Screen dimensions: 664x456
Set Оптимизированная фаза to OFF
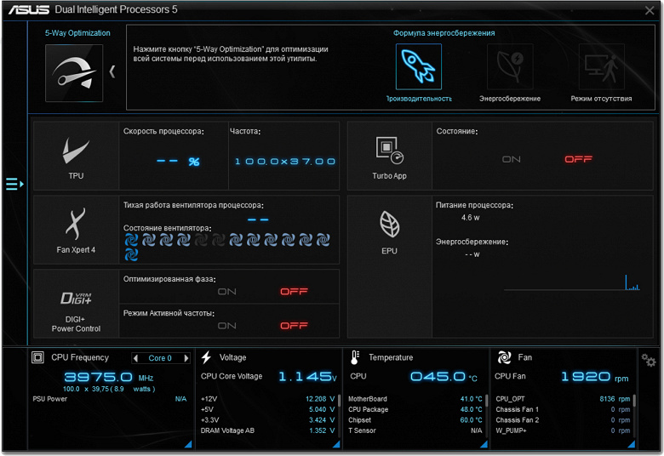point(294,292)
